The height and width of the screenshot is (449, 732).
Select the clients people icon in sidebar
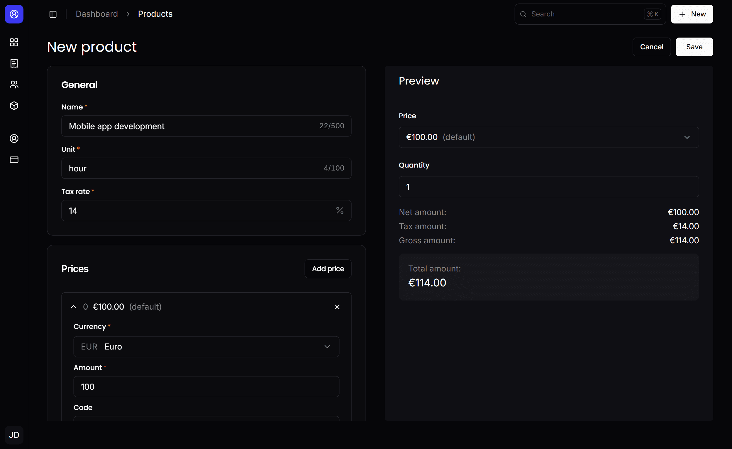(x=14, y=85)
